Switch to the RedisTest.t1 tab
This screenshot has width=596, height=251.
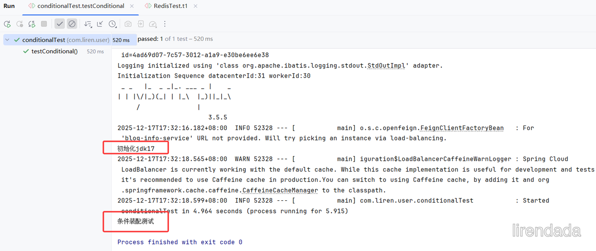166,6
